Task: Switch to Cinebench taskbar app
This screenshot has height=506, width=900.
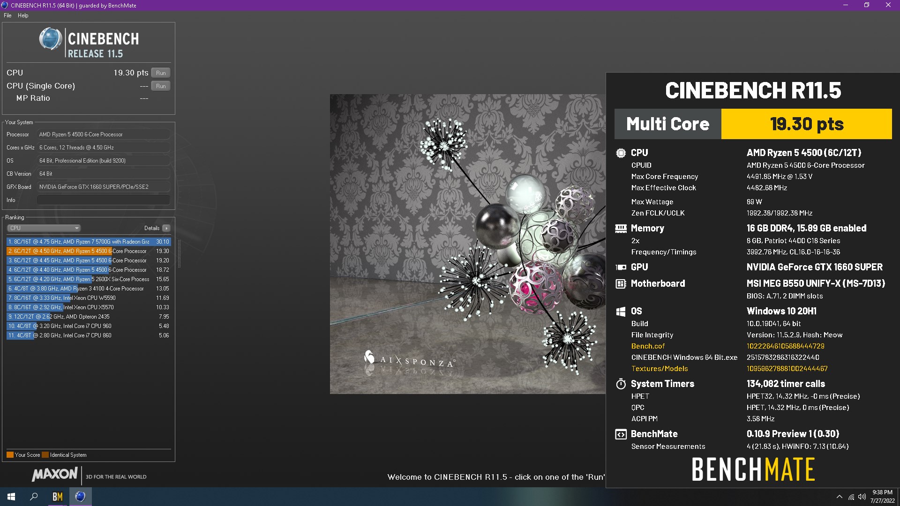Action: click(80, 497)
